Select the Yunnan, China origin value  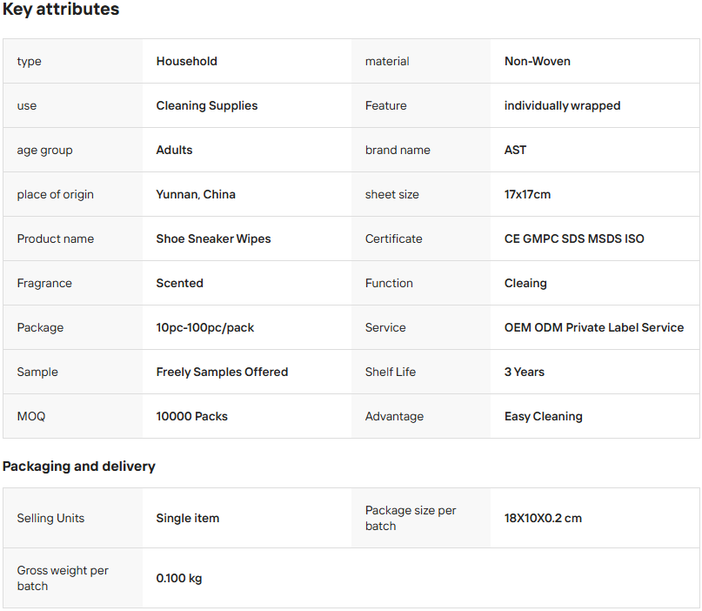coord(196,194)
